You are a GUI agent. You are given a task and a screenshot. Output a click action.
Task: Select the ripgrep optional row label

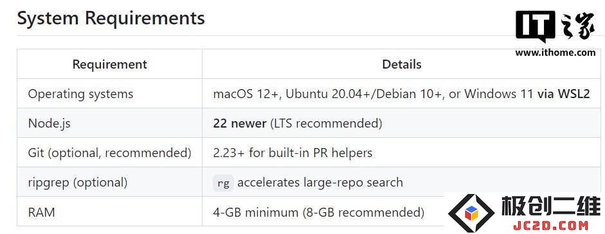coord(78,183)
